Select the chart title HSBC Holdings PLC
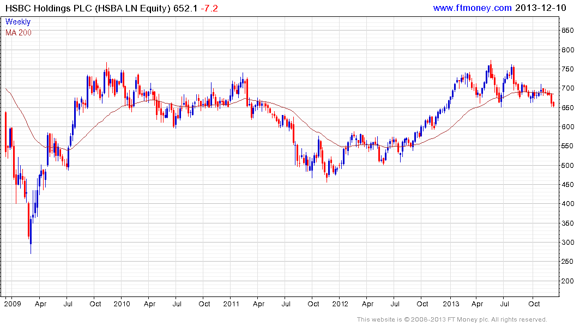This screenshot has width=586, height=327. click(48, 8)
